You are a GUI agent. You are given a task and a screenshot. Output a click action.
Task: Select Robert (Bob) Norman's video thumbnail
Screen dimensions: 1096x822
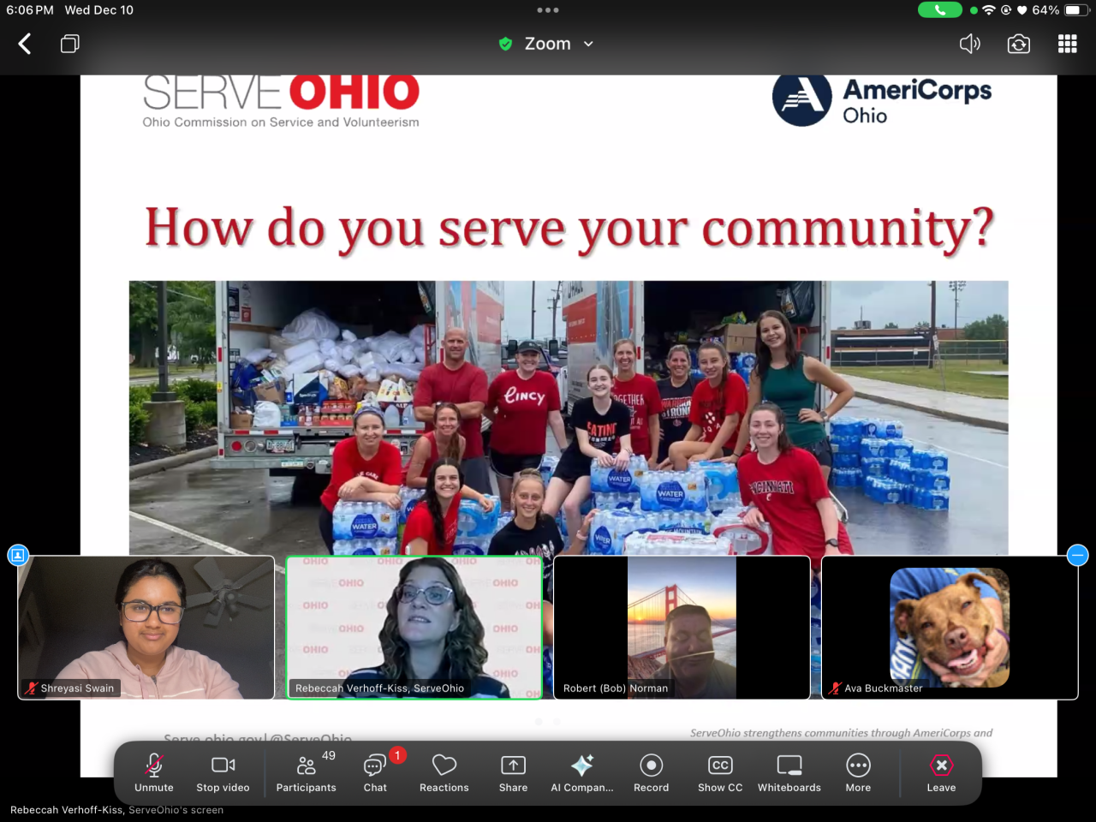point(682,628)
